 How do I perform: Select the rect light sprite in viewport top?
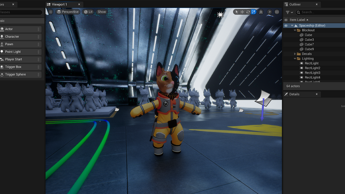pos(220,15)
